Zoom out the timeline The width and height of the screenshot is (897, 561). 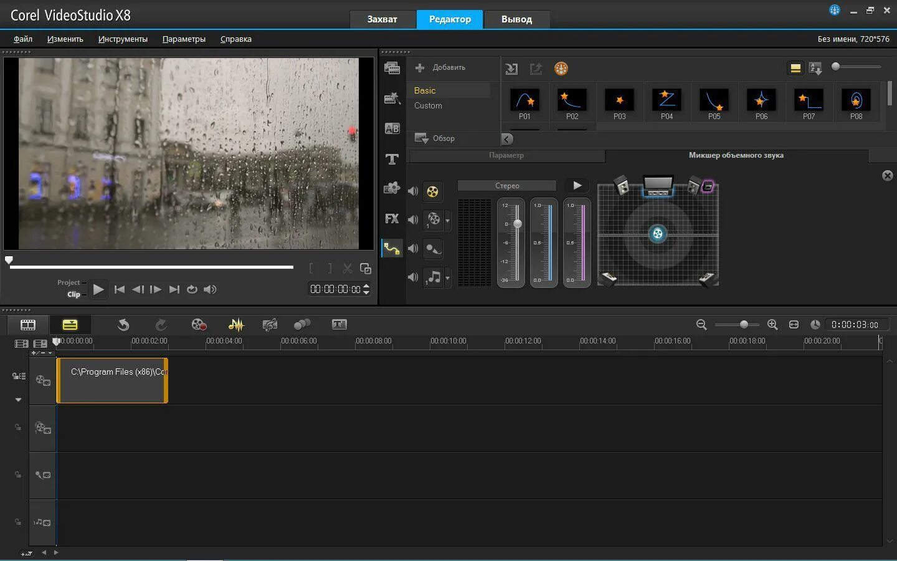click(x=701, y=325)
